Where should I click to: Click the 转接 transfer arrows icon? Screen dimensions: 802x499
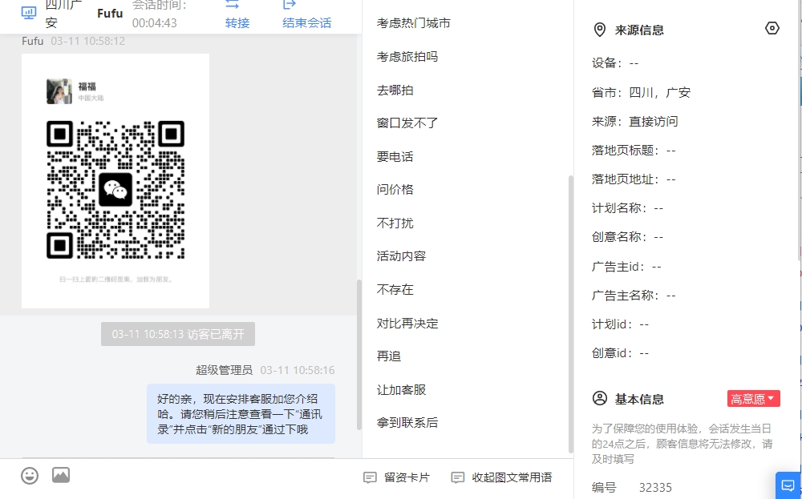point(233,5)
